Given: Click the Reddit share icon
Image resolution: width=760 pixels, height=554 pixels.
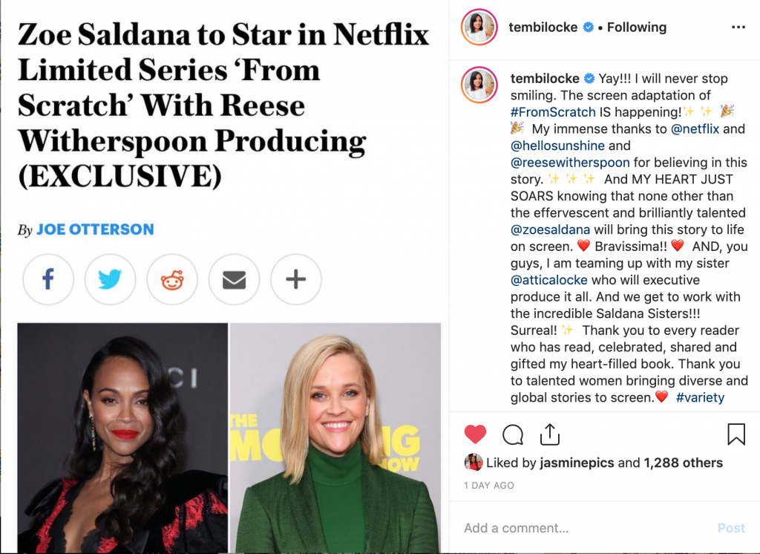Looking at the screenshot, I should tap(172, 279).
